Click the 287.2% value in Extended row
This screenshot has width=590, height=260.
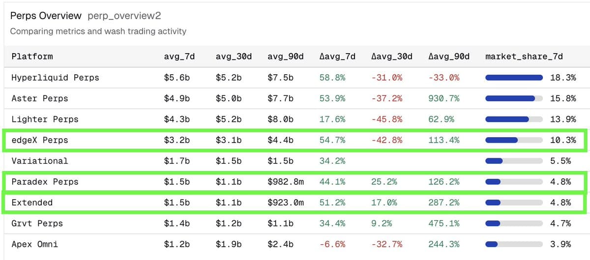[x=444, y=202]
